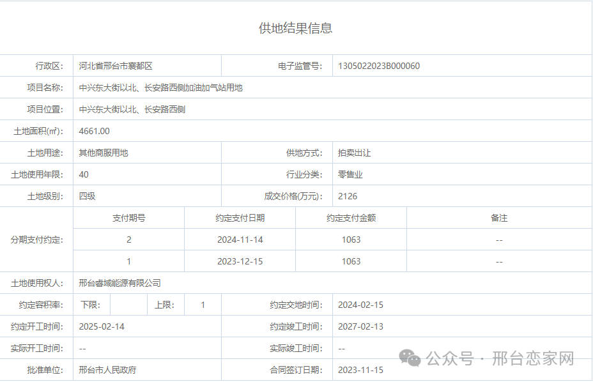The height and width of the screenshot is (382, 593).
Task: Click the 约定交地时间 label
Action: (296, 305)
